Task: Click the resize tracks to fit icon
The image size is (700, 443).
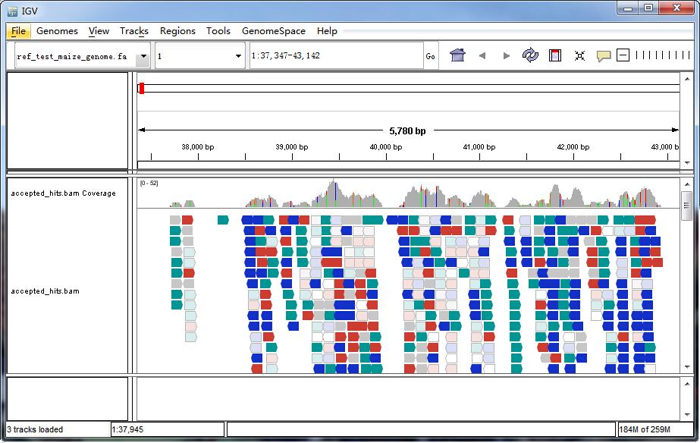Action: [579, 55]
